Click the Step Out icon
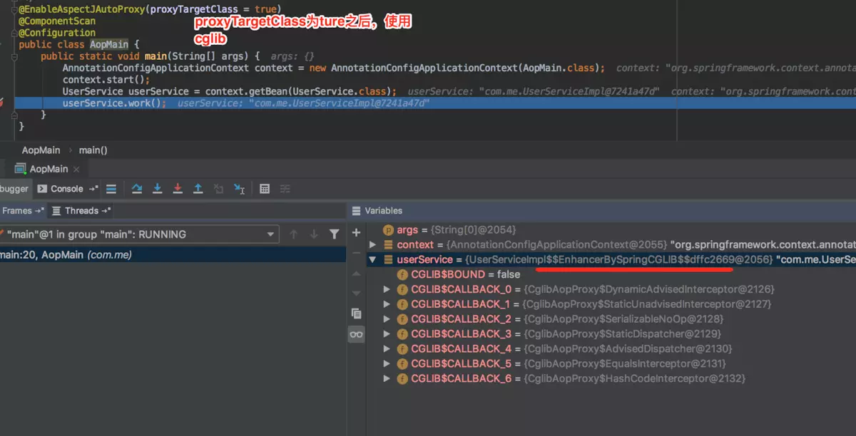Viewport: 856px width, 436px height. (x=198, y=189)
